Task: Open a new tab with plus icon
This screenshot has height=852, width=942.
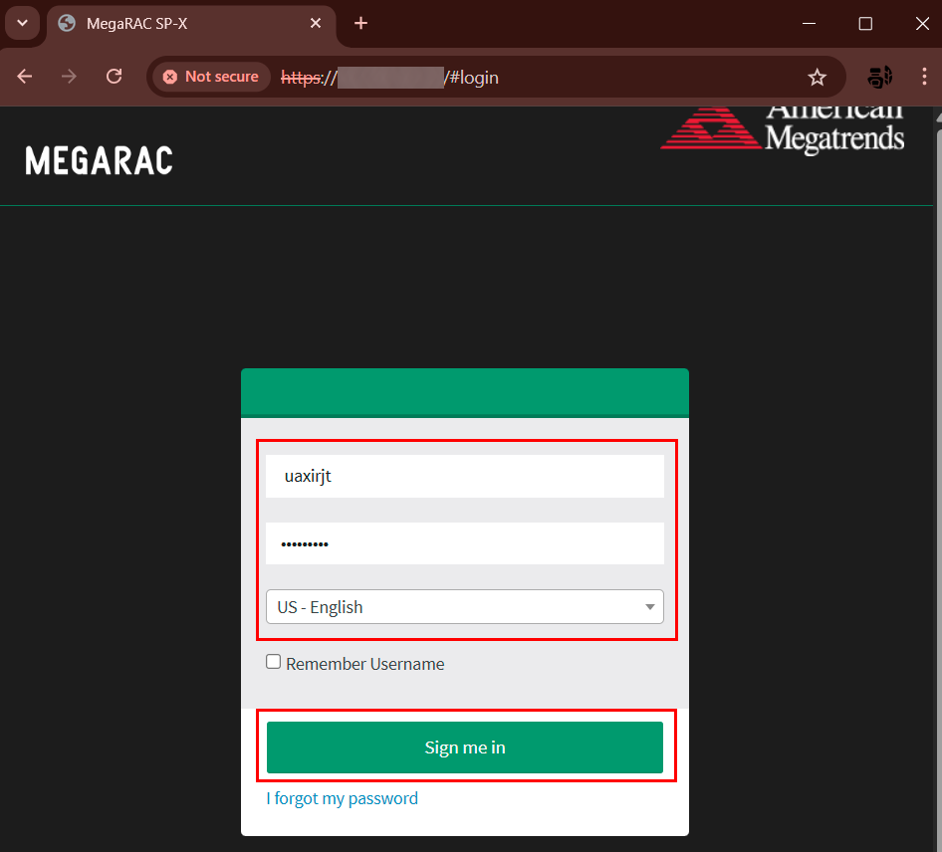Action: click(360, 23)
